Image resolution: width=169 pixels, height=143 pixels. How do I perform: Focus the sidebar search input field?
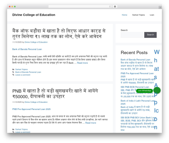pyautogui.click(x=132, y=35)
